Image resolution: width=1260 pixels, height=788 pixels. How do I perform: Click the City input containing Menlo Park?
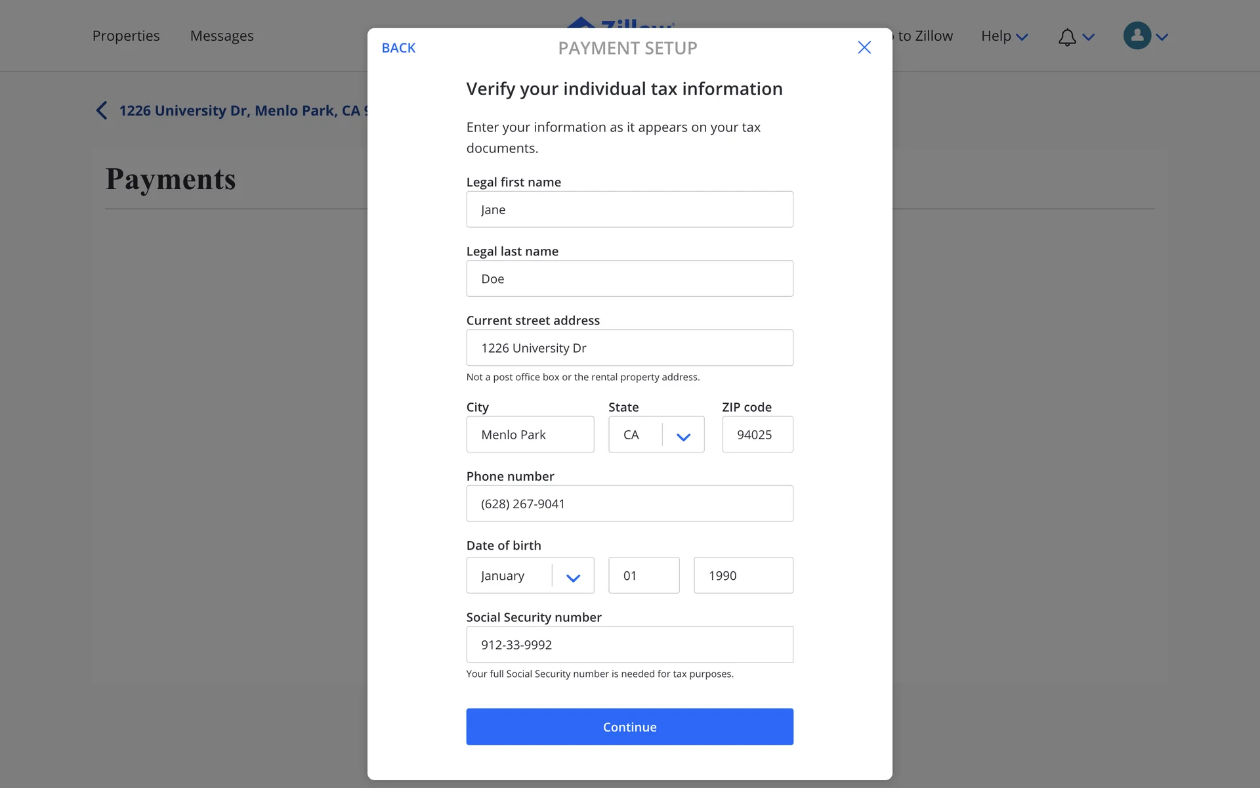[x=530, y=435]
